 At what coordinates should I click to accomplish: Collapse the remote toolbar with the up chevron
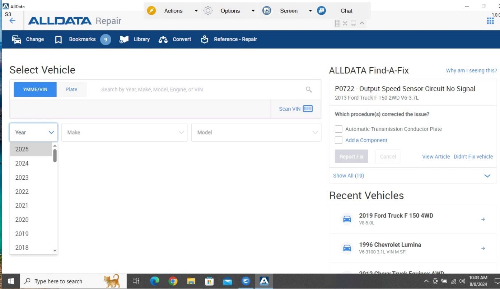click(362, 23)
